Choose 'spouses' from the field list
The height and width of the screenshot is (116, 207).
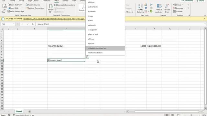(x=105, y=43)
